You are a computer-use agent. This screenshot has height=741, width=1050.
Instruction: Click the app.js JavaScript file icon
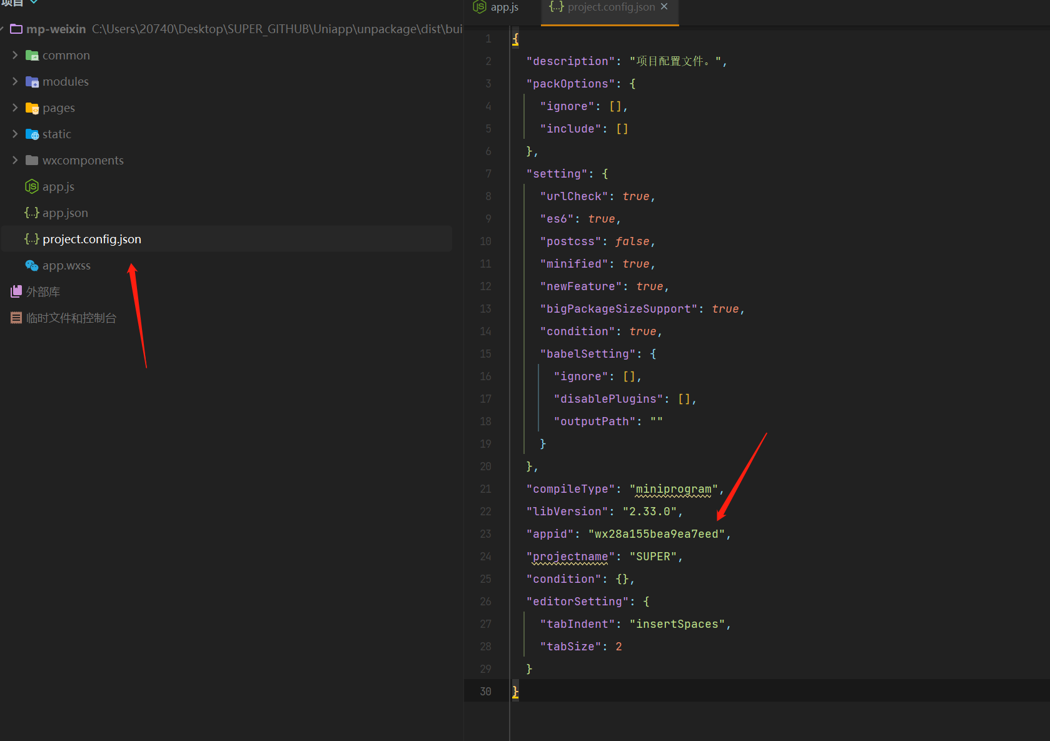point(31,186)
